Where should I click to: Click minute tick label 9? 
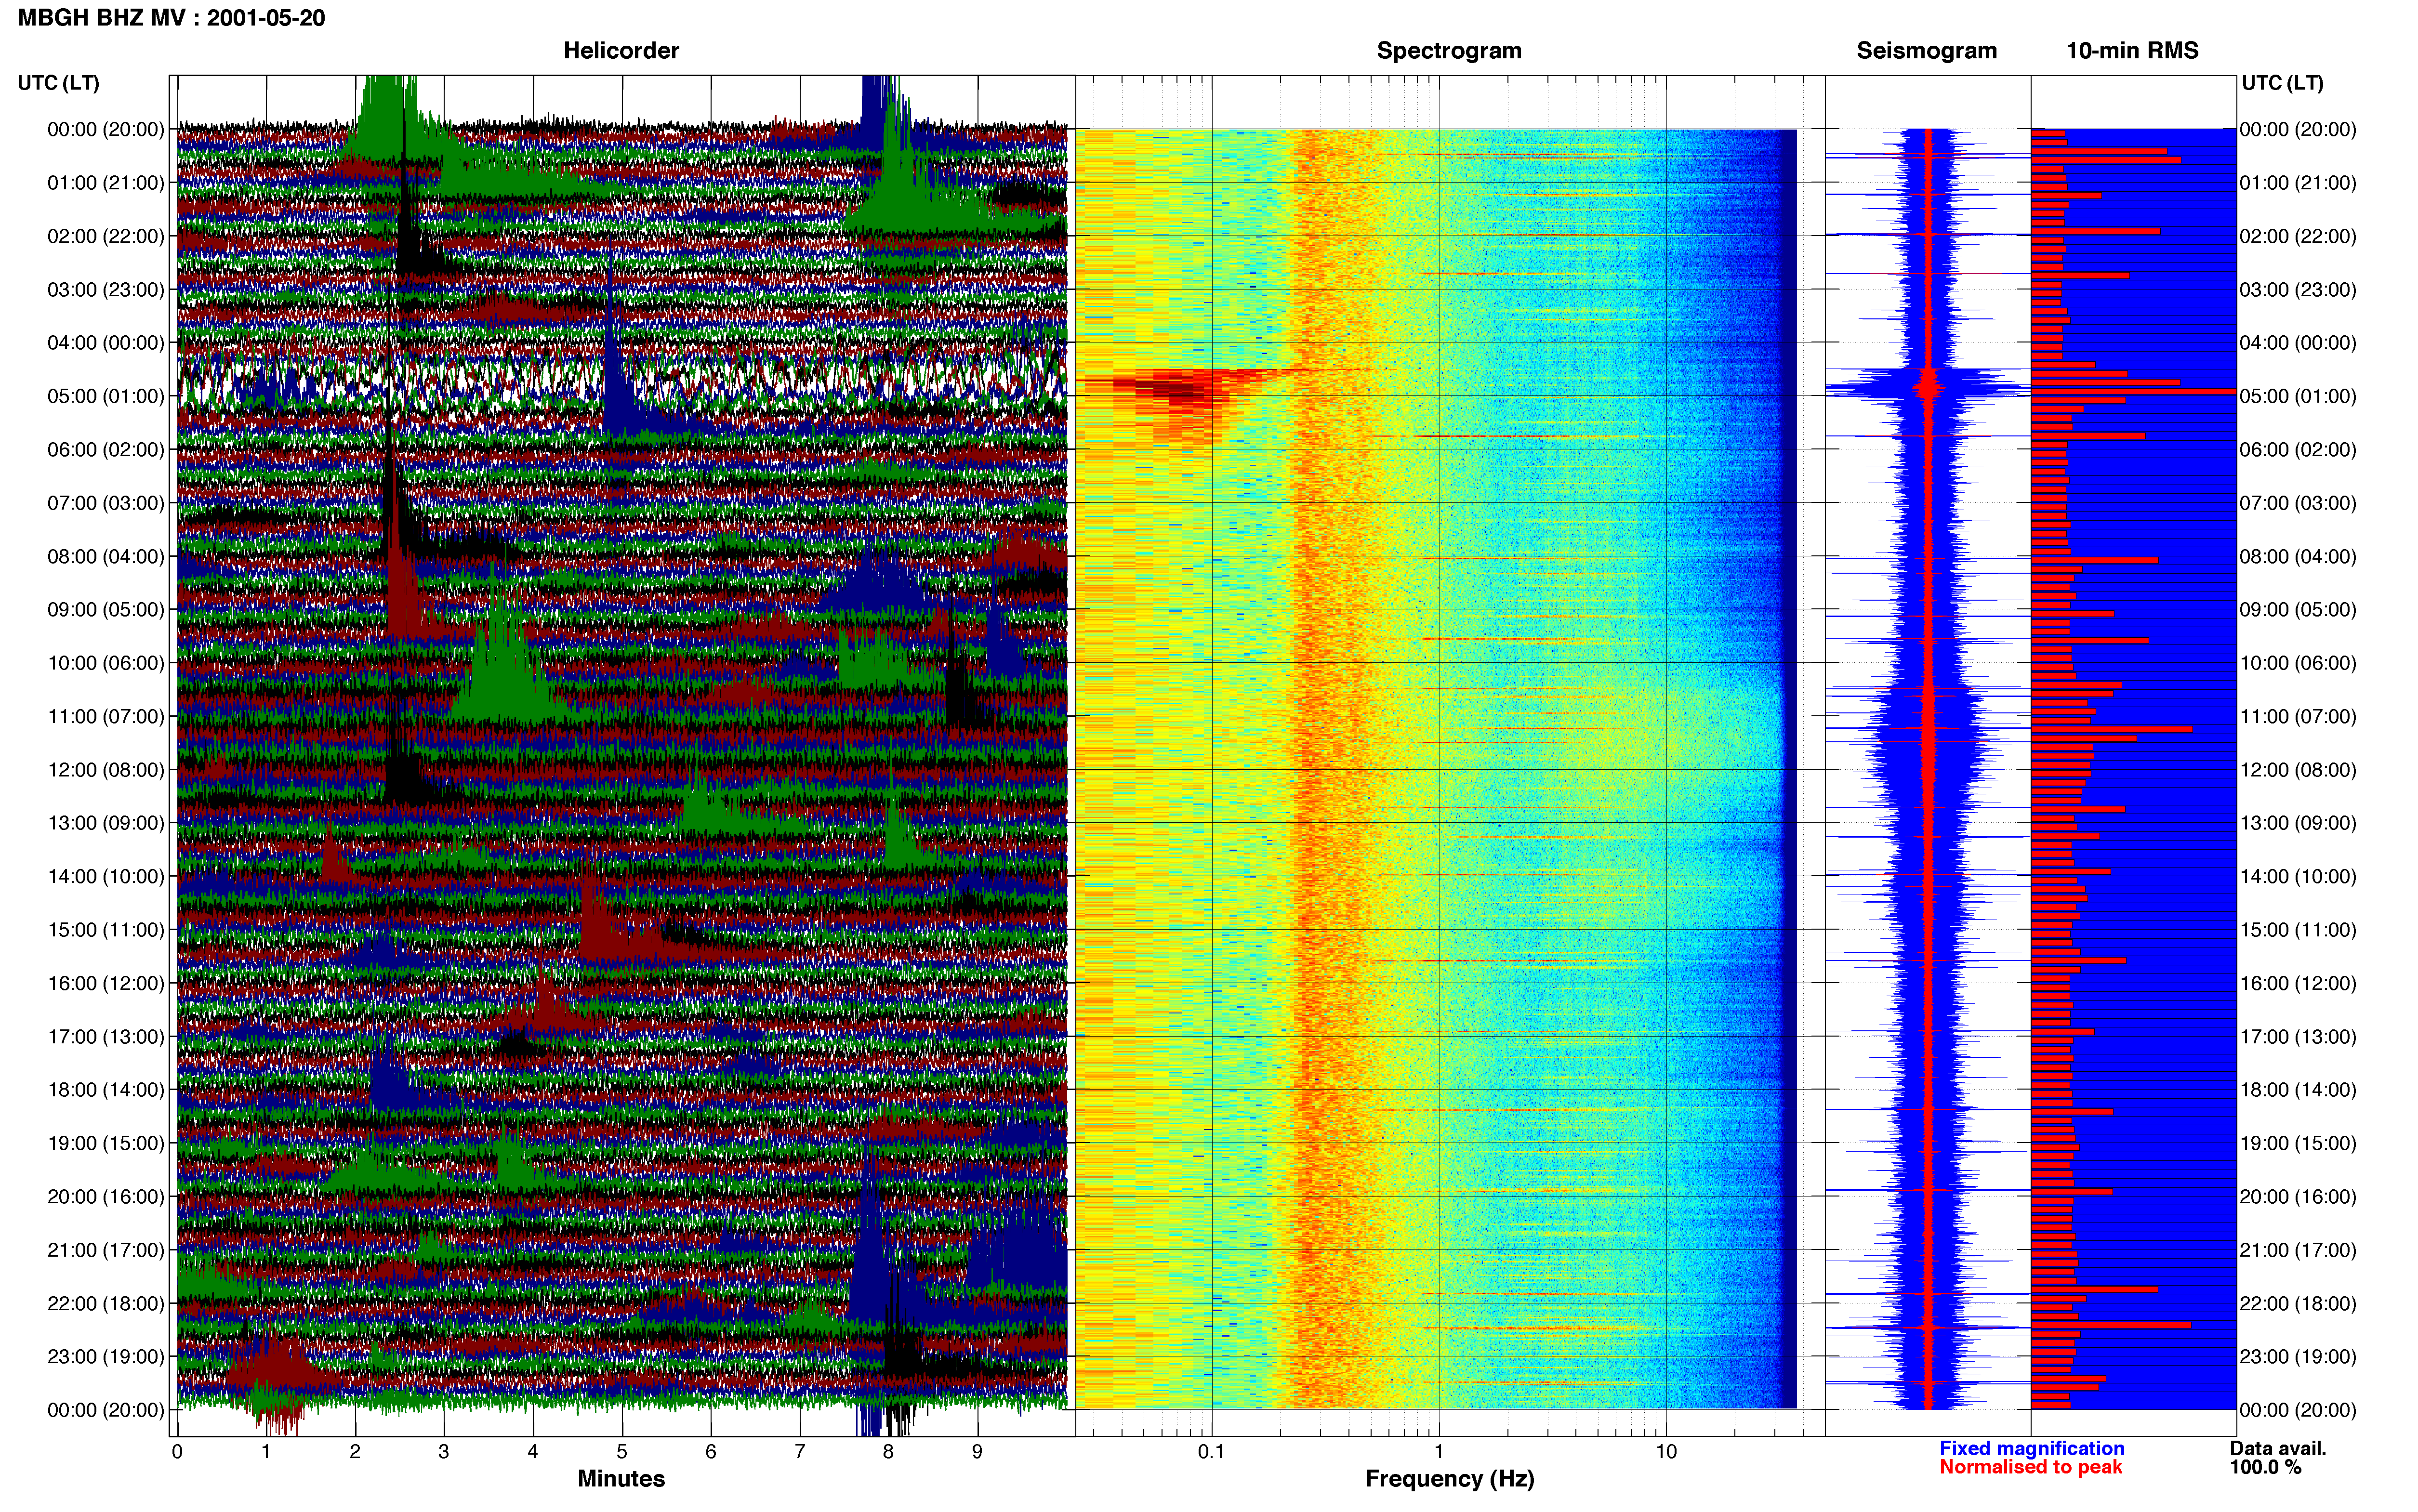tap(977, 1452)
